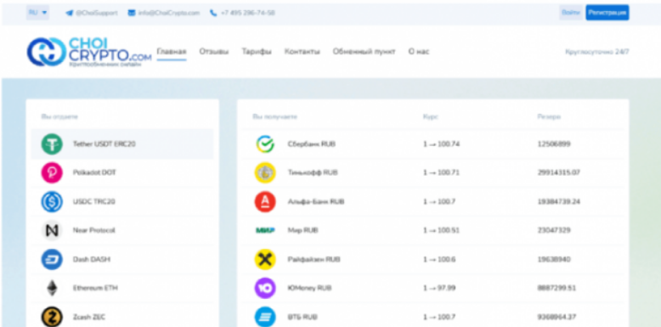Go to the Главная tab
661x327 pixels.
172,52
